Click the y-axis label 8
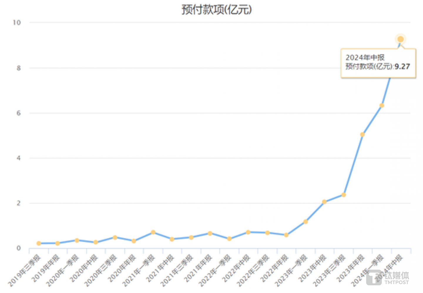Image resolution: width=423 pixels, height=293 pixels. click(x=19, y=68)
